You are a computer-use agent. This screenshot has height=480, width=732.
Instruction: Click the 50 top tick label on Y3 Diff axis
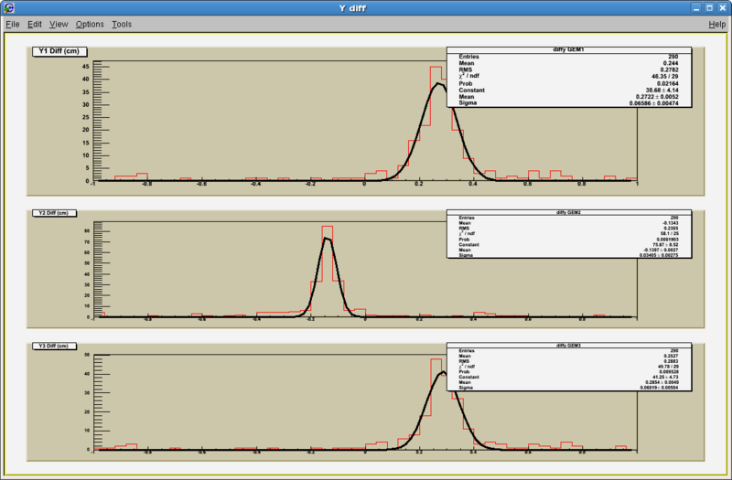(87, 355)
